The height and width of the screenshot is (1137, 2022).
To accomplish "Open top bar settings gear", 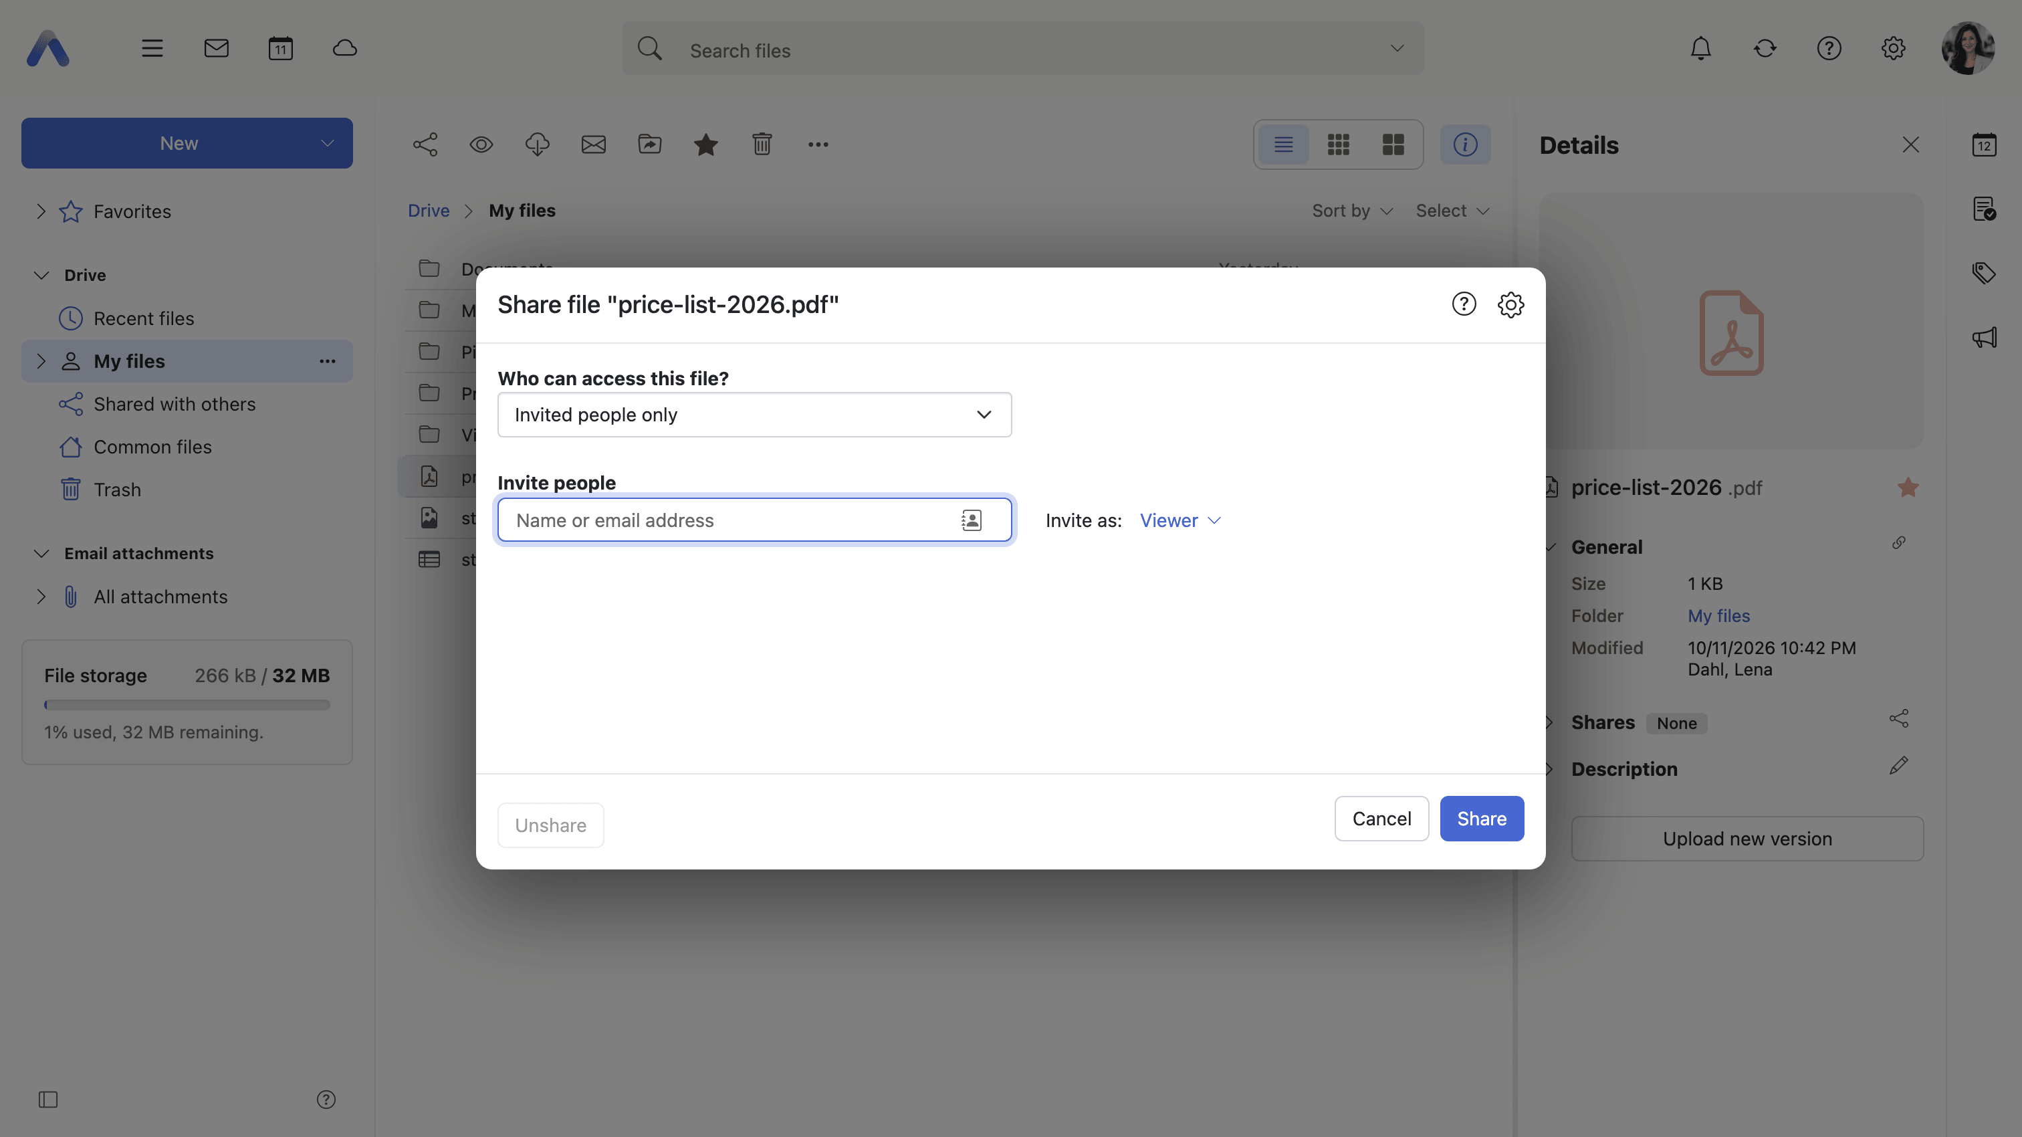I will tap(1892, 49).
